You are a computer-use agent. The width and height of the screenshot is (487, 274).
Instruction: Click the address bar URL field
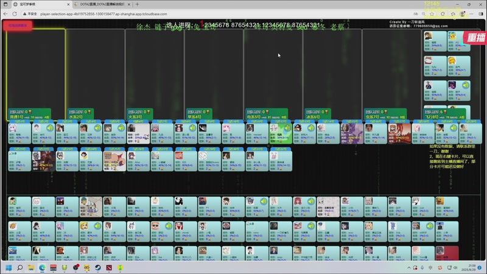point(103,14)
